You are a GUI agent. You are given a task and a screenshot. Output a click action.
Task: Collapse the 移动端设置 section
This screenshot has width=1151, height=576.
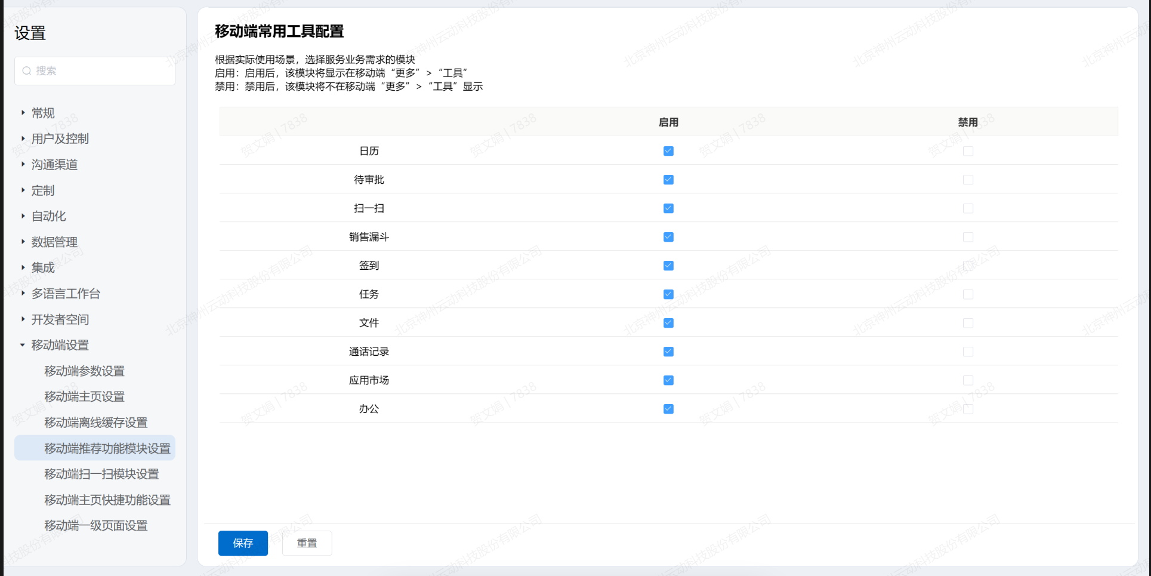[x=60, y=345]
